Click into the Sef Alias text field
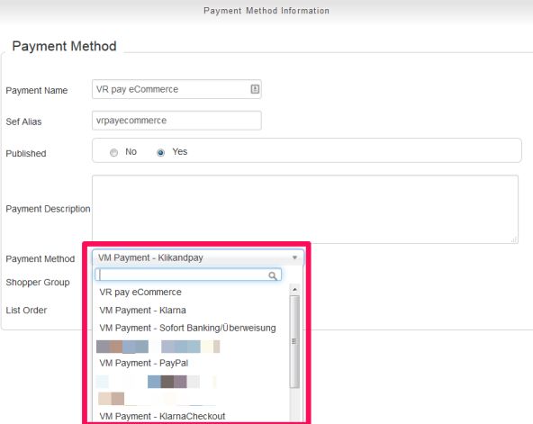Image resolution: width=533 pixels, height=424 pixels. (176, 121)
